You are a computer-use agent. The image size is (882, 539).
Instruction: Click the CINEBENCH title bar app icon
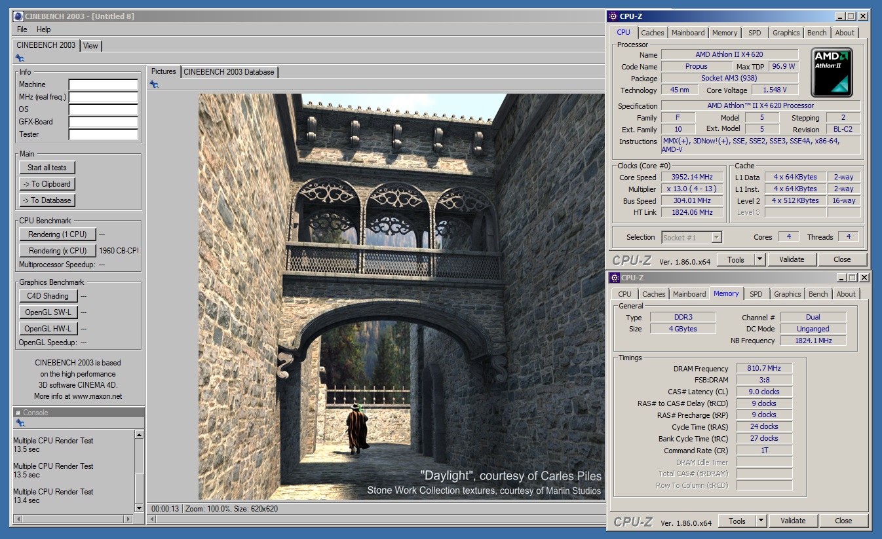18,16
